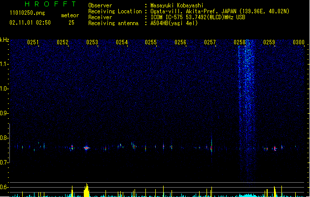
Task: Click the 0.8 kHz frequency label
Action: 4,138
